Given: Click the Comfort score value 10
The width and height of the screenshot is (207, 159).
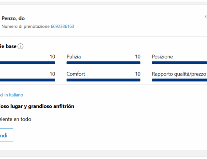Looking at the screenshot, I should pos(138,74).
